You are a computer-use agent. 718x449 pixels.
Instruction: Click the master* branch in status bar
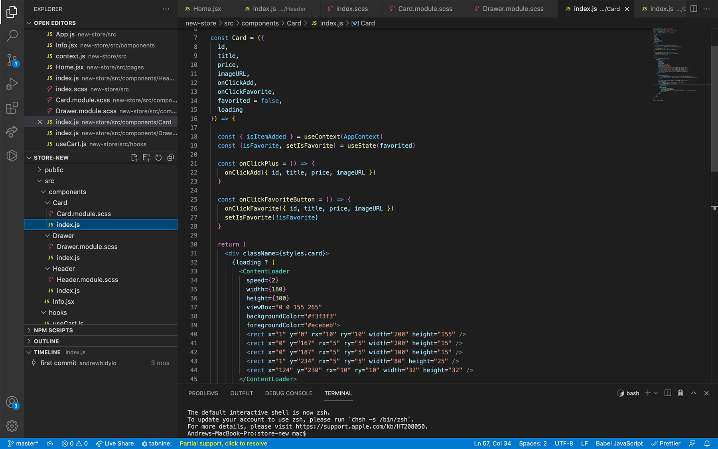coord(23,443)
